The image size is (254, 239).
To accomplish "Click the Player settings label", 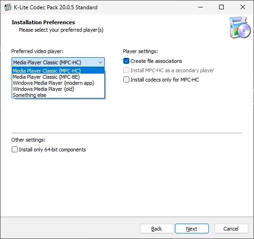I will click(140, 51).
